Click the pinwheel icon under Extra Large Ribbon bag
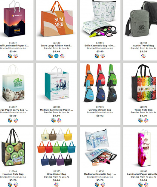Image resolution: width=157 pixels, height=187 pixels. coord(62,56)
